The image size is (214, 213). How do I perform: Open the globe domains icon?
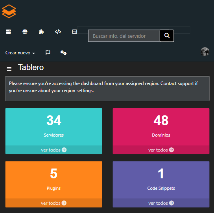(x=25, y=32)
